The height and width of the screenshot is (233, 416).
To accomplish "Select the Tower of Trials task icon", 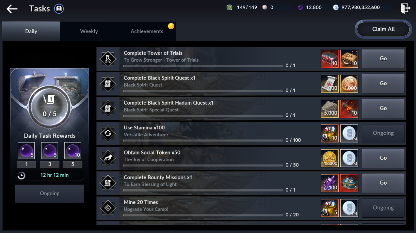I will coord(108,59).
